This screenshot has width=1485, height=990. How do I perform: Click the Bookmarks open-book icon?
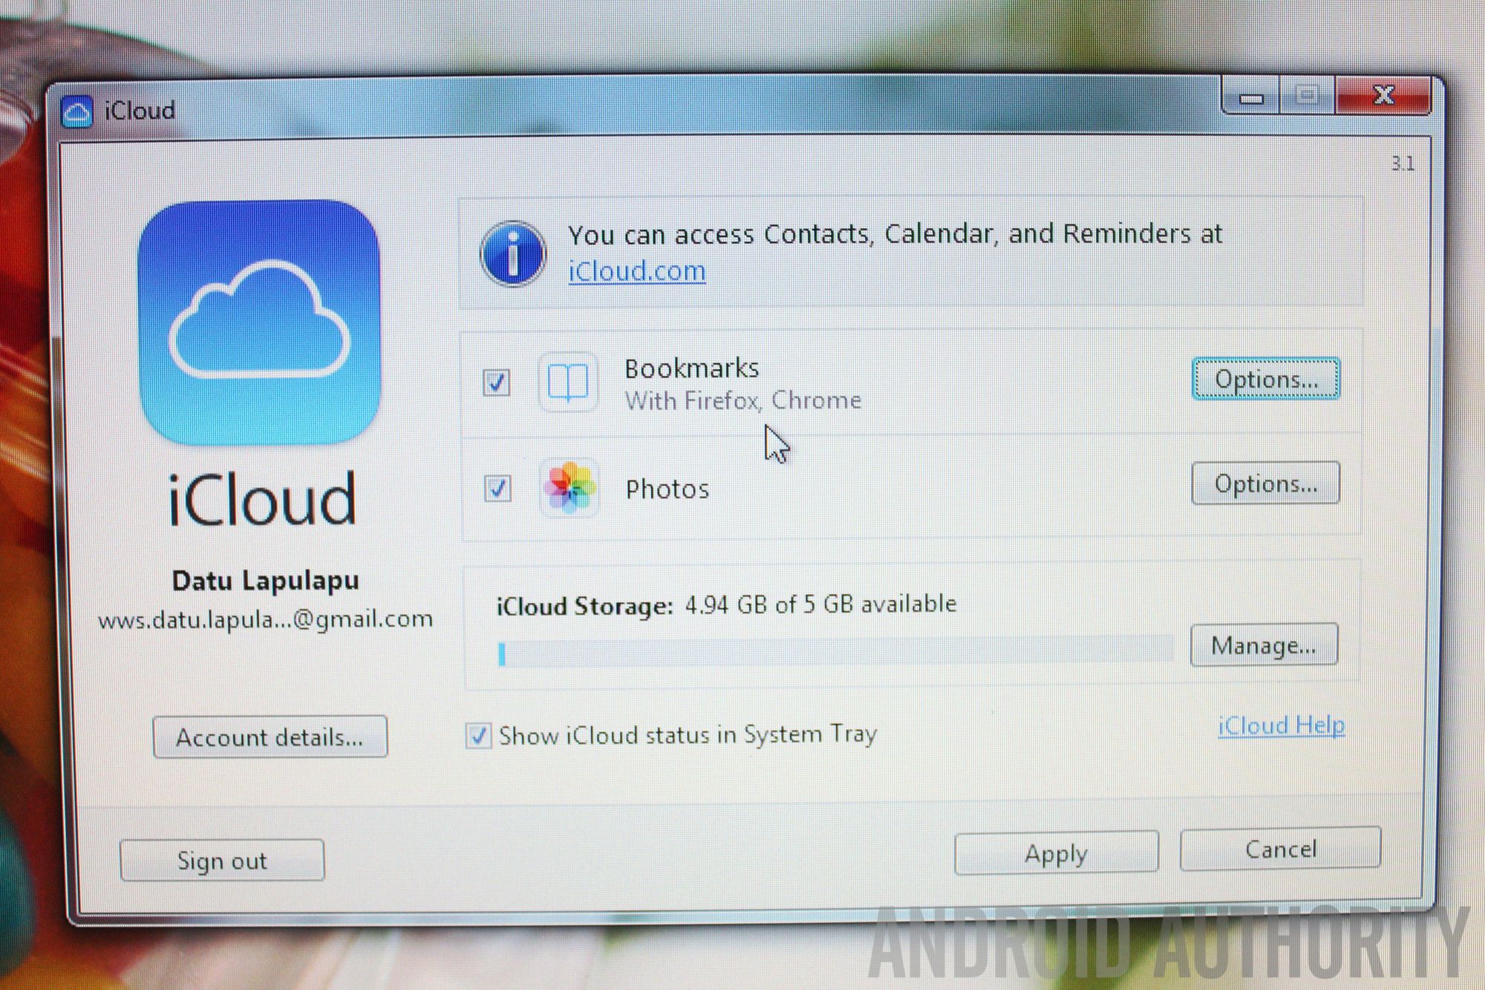click(568, 382)
